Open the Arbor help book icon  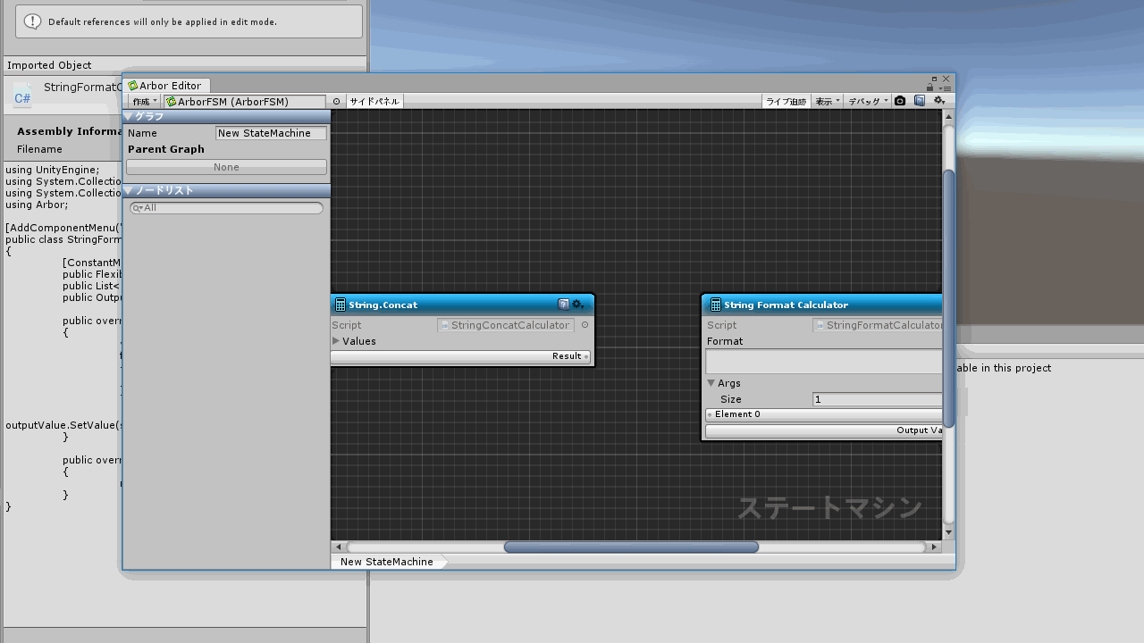tap(919, 101)
